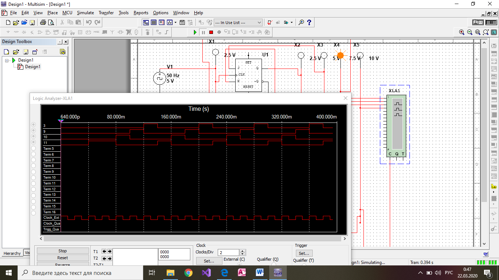
Task: Open the Place menu
Action: [x=53, y=13]
